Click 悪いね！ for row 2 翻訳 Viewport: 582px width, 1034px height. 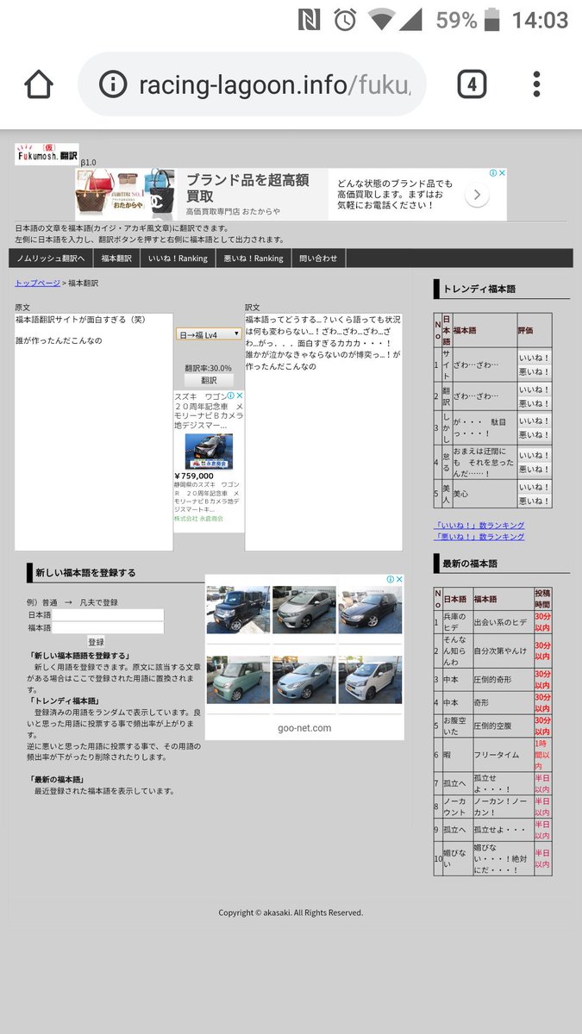[x=534, y=404]
